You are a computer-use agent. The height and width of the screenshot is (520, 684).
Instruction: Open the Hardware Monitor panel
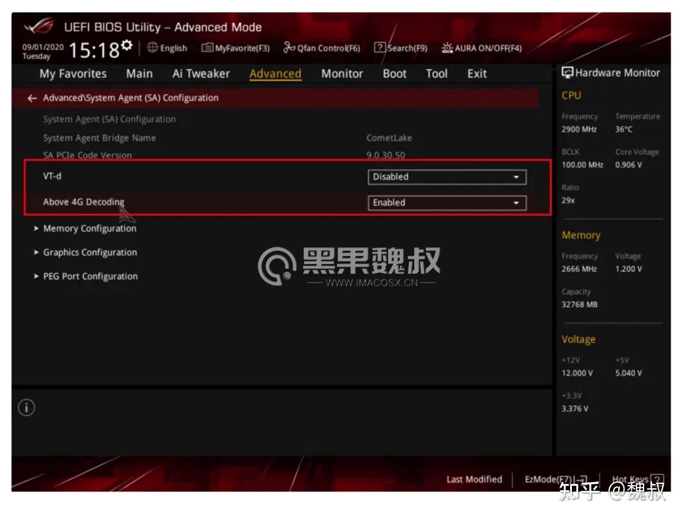611,72
